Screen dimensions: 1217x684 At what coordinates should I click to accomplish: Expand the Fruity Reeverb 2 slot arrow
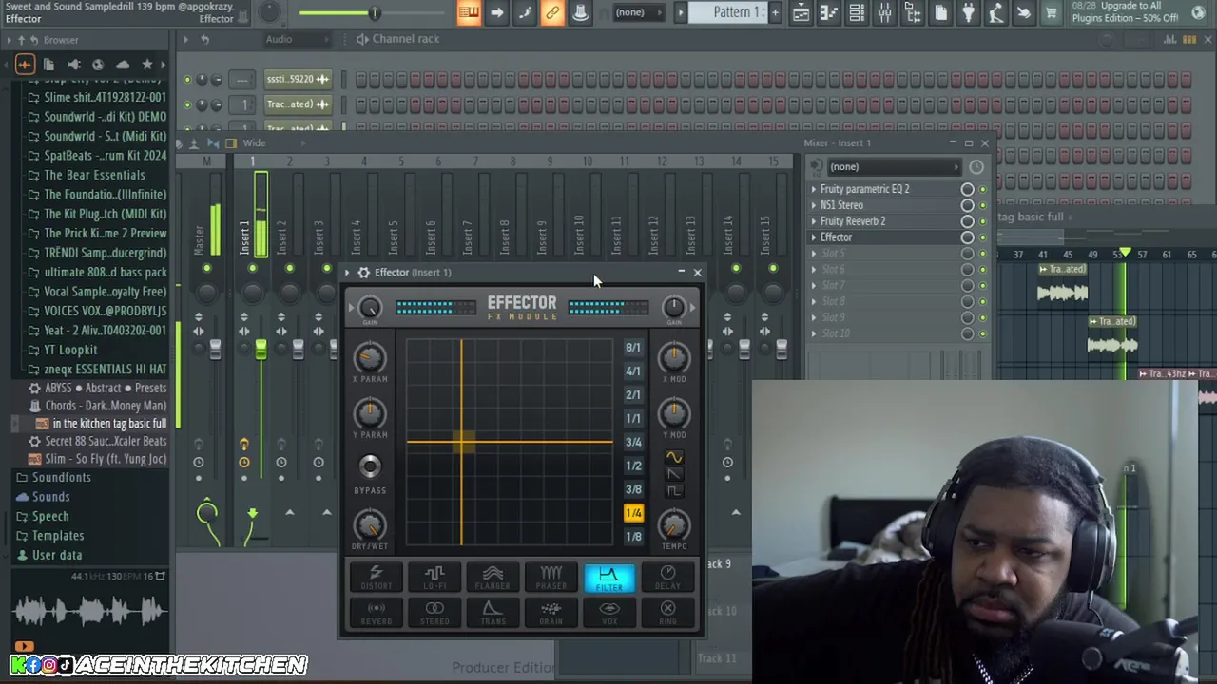pyautogui.click(x=814, y=221)
